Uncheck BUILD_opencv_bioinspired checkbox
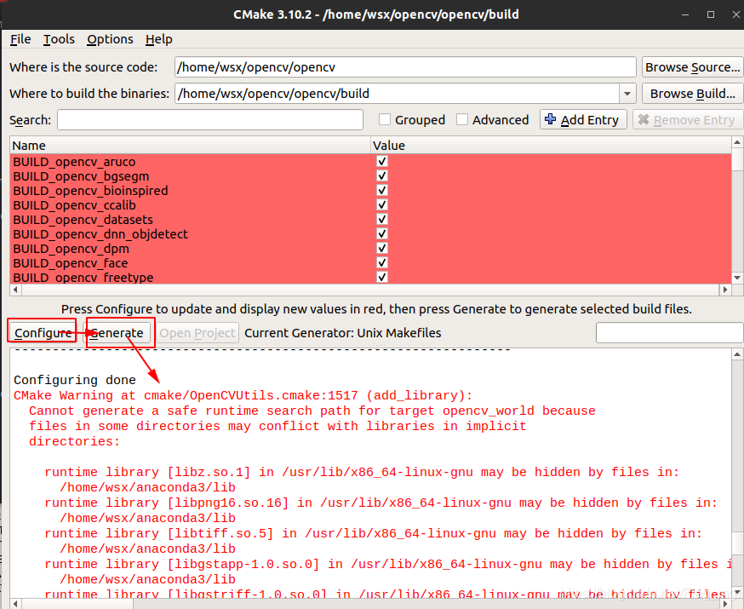The image size is (744, 609). click(x=382, y=190)
